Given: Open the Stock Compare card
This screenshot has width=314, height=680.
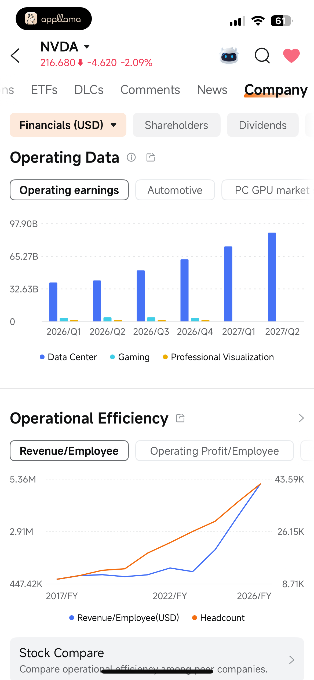Looking at the screenshot, I should click(x=157, y=659).
